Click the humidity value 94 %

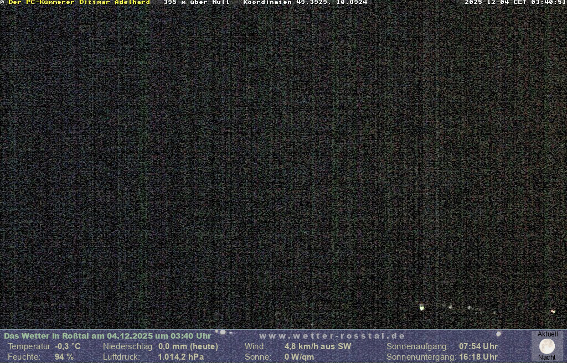pyautogui.click(x=64, y=357)
